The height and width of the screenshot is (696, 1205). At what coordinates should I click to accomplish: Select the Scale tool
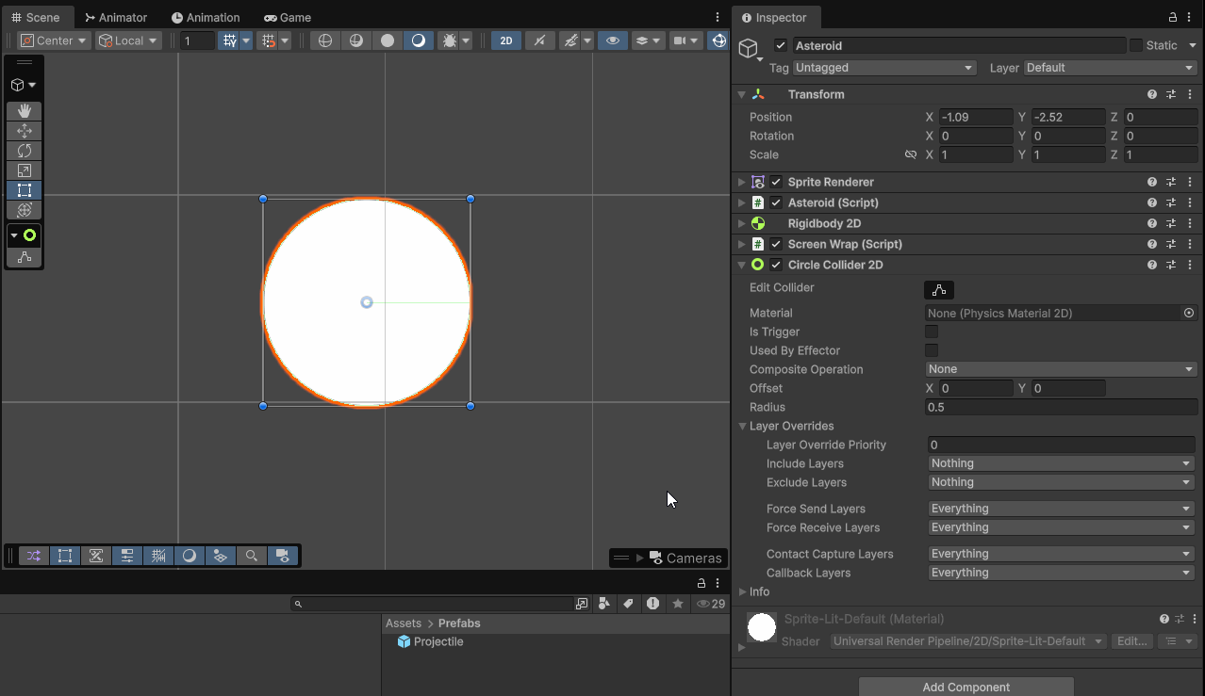[25, 170]
